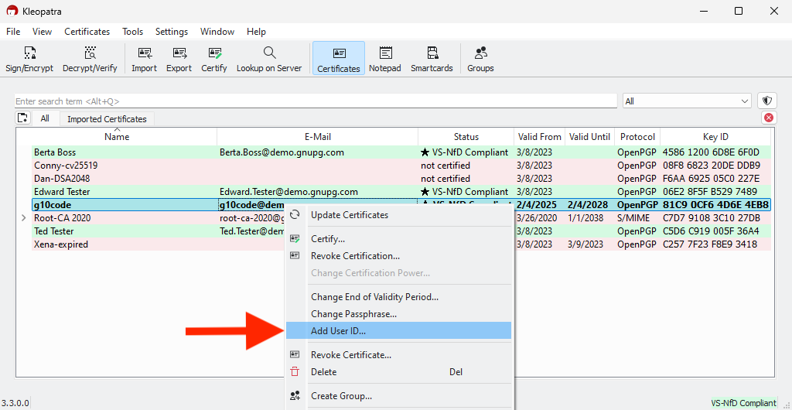The image size is (792, 410).
Task: Launch Decrypt/Verify from the toolbar
Action: point(90,59)
